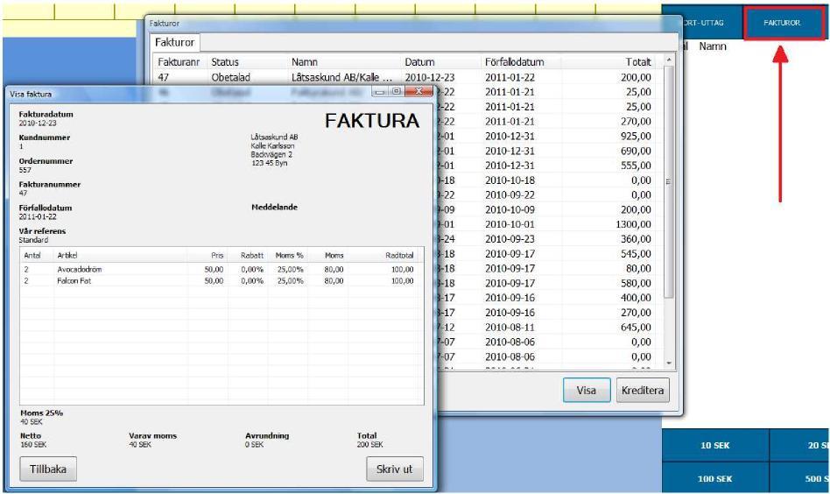The image size is (830, 494).
Task: Open the FAKTUROR button in top bar
Action: tap(784, 23)
